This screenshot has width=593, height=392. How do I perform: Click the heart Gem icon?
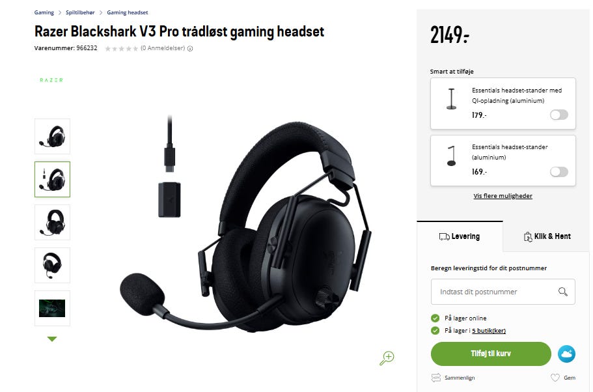(555, 378)
